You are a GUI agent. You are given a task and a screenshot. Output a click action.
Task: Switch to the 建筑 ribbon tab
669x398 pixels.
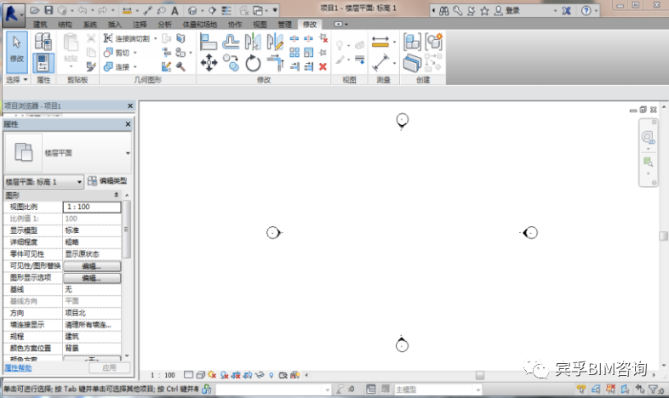(x=41, y=25)
